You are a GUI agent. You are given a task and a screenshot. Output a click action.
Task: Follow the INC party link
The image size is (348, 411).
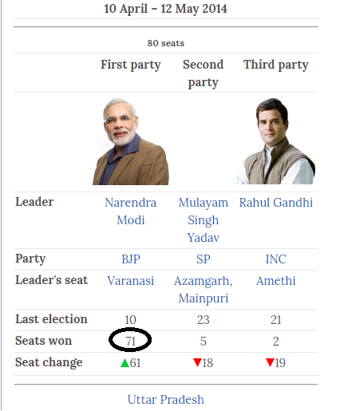coord(276,259)
